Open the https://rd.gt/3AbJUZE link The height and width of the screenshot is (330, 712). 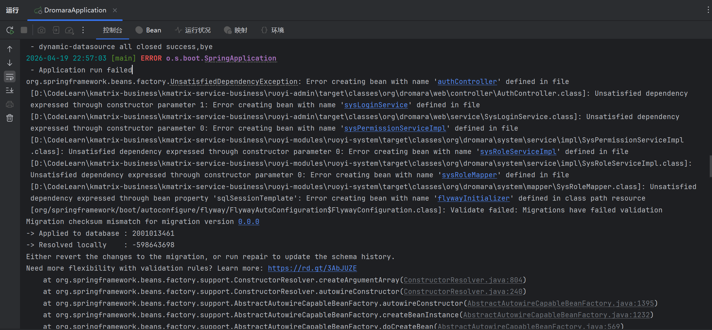click(312, 268)
